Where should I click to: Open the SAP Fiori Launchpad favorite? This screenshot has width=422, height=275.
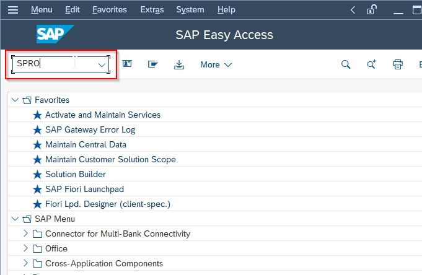pyautogui.click(x=84, y=189)
